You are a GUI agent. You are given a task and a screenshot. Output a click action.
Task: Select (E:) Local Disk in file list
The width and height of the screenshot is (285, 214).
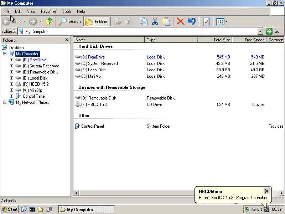pos(93,70)
